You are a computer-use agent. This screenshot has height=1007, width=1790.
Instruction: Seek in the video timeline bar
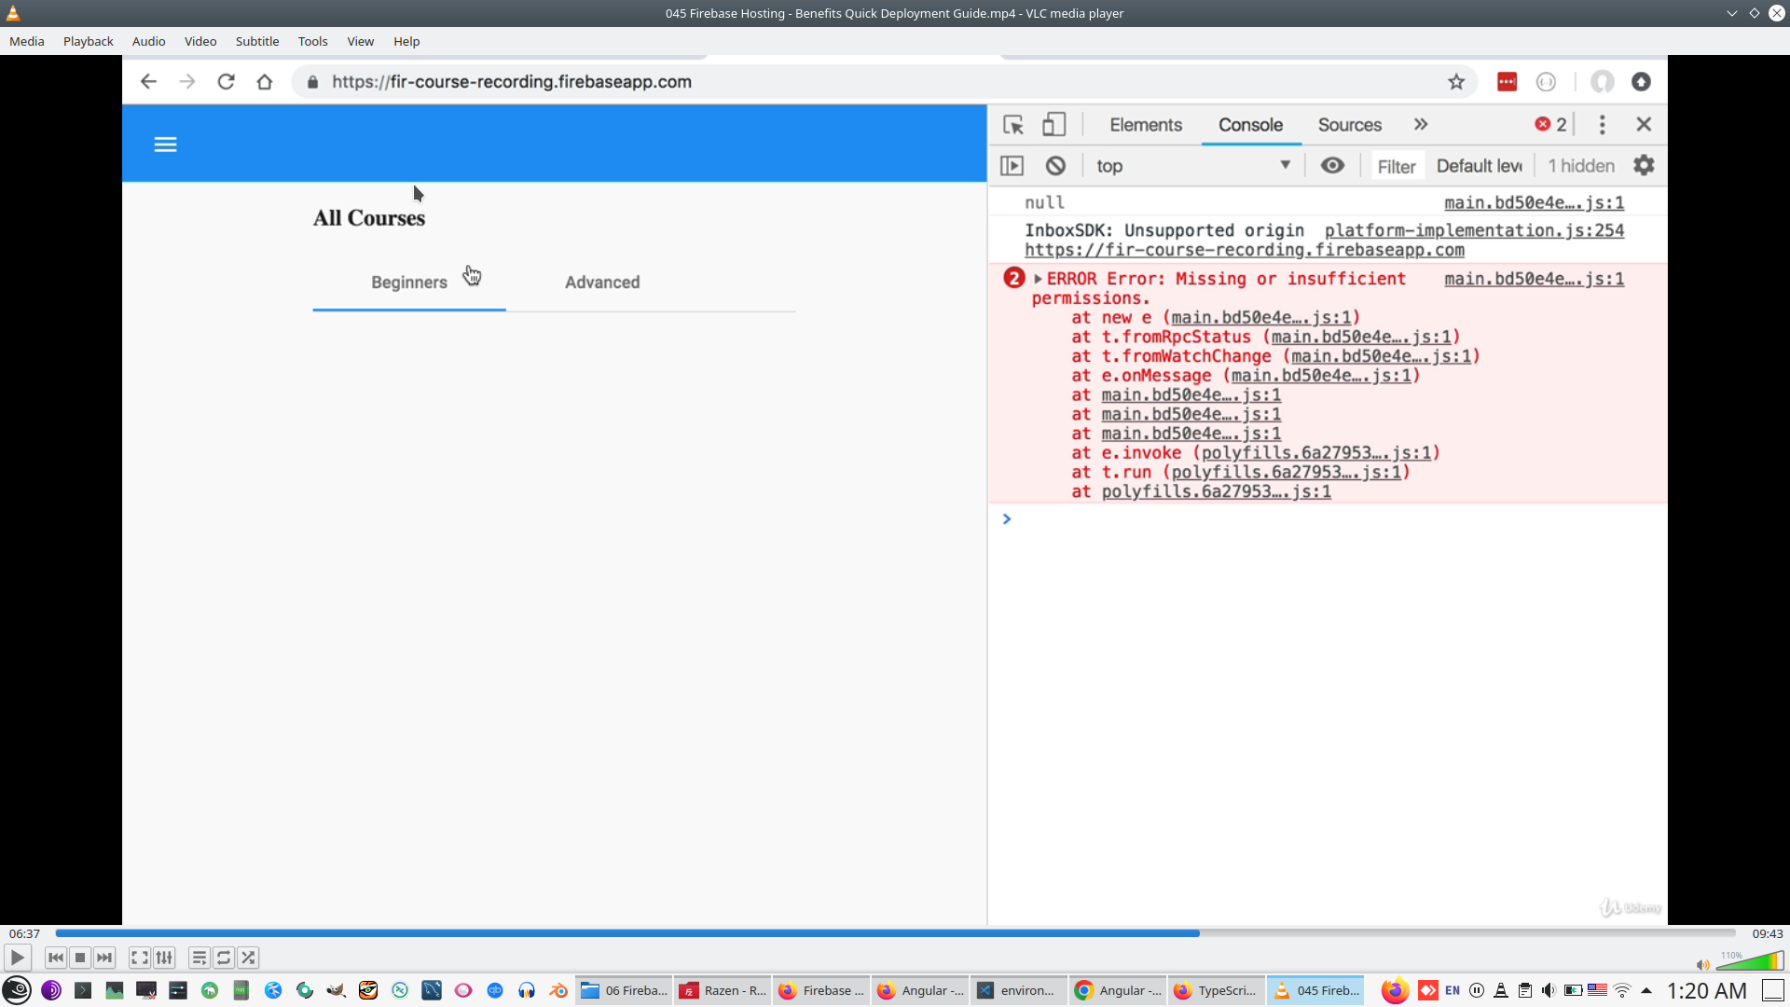click(895, 932)
